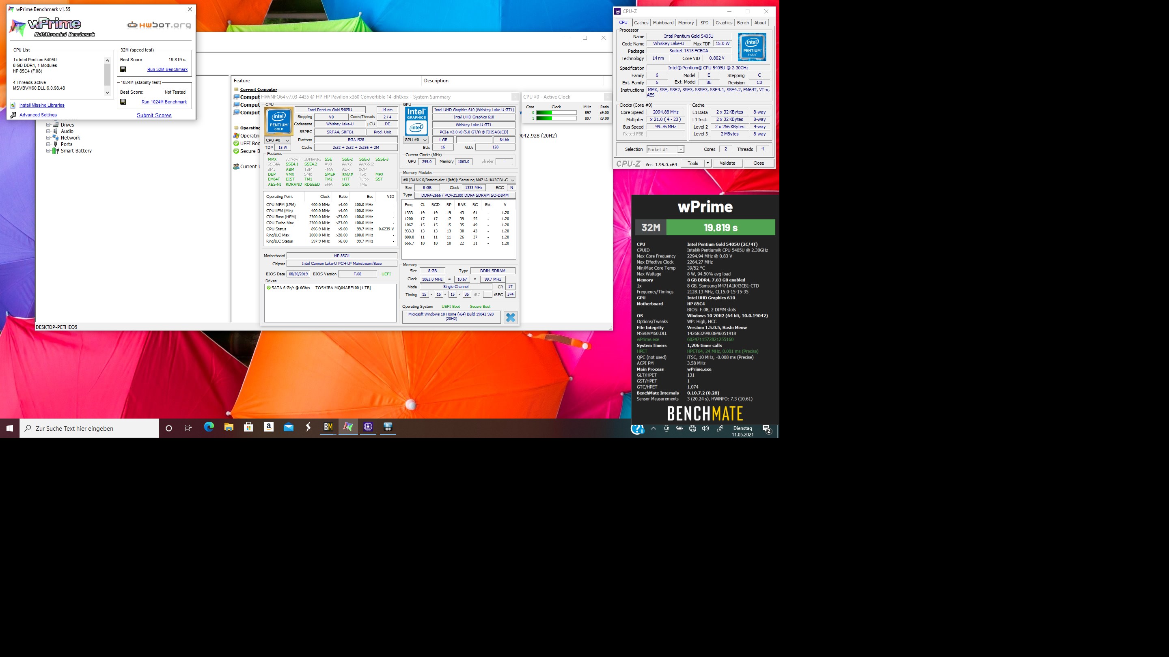Screen dimensions: 1169x657
Task: Open network status in system tray
Action: [692, 429]
